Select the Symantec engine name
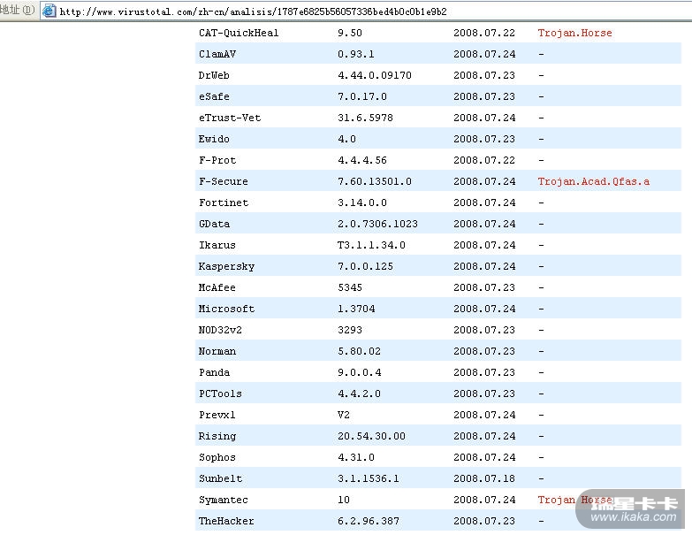The width and height of the screenshot is (692, 535). click(224, 500)
